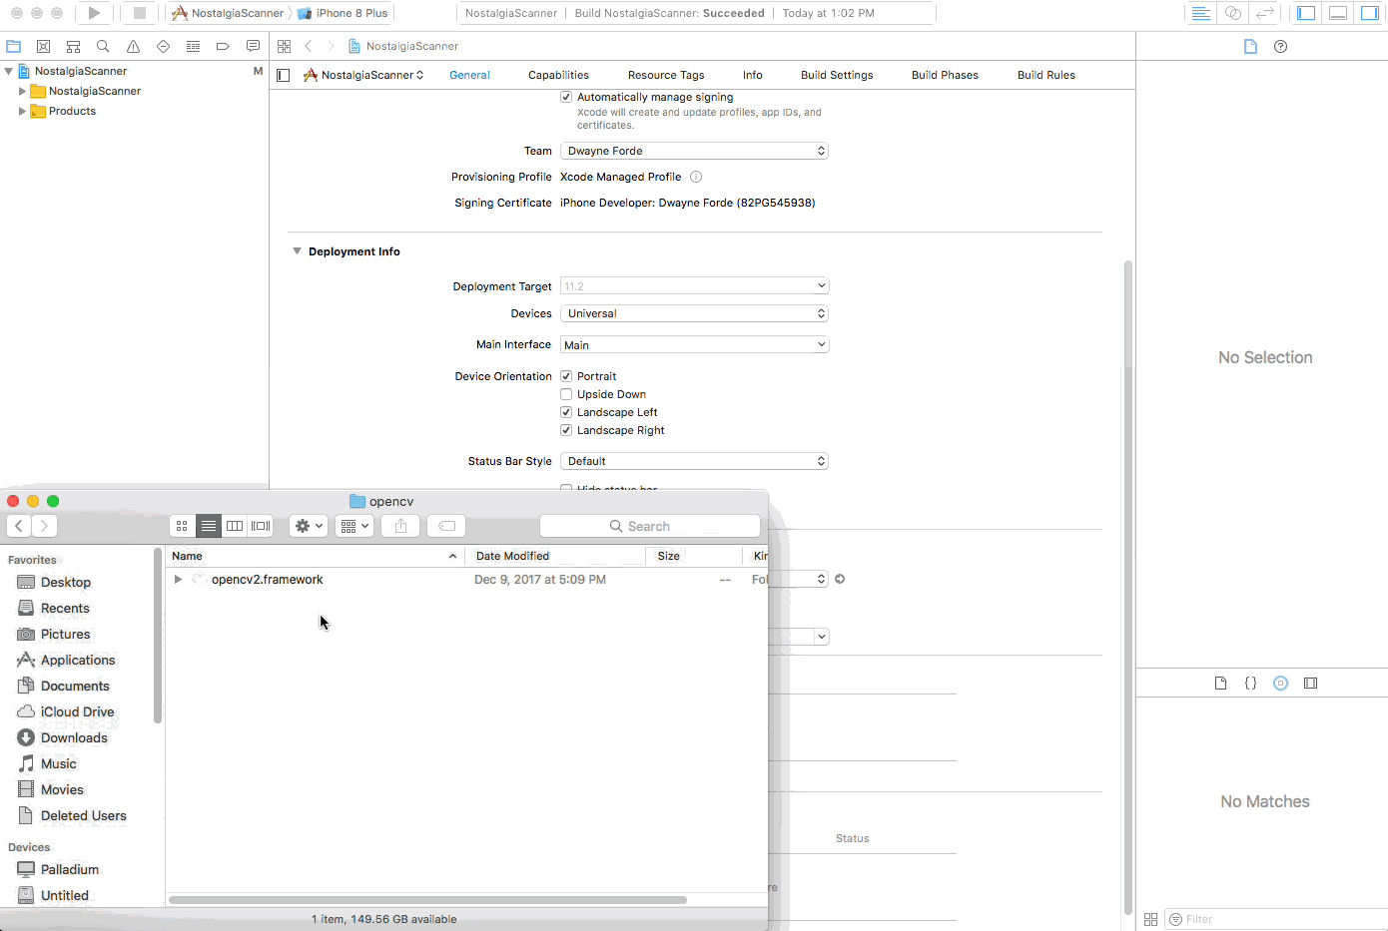The width and height of the screenshot is (1388, 931).
Task: Expand the NostalgiaScanner group folder
Action: 22,91
